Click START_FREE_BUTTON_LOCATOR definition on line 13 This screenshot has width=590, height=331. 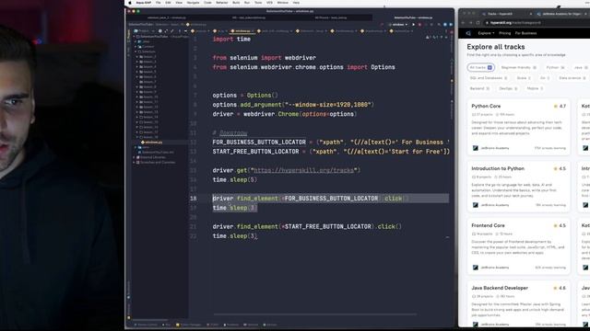pyautogui.click(x=256, y=152)
